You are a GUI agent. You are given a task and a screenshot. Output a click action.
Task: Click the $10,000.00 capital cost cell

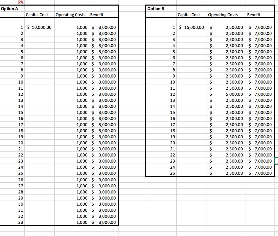pos(39,27)
